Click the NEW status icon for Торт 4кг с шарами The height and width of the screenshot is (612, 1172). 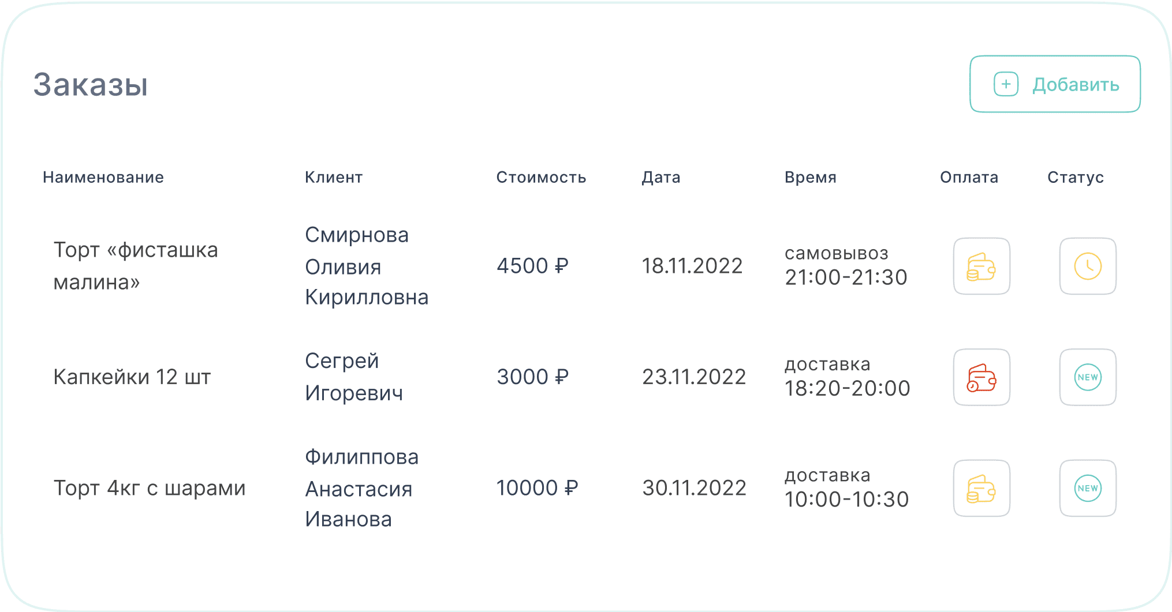point(1088,488)
